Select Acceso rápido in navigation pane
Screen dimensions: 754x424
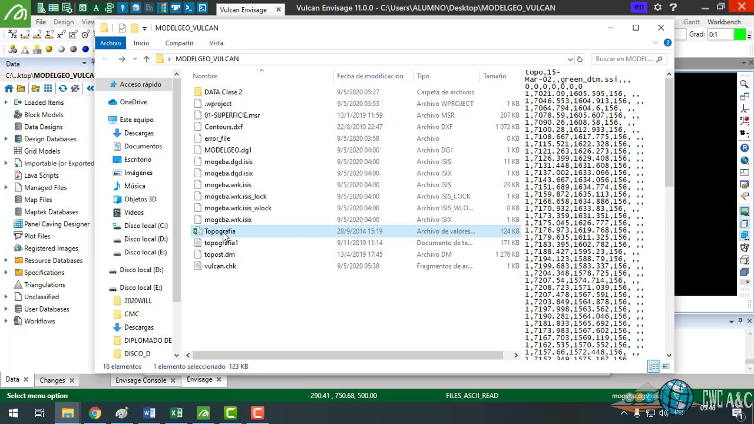pyautogui.click(x=140, y=84)
